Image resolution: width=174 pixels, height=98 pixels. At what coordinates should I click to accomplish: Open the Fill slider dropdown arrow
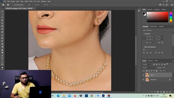pyautogui.click(x=167, y=71)
